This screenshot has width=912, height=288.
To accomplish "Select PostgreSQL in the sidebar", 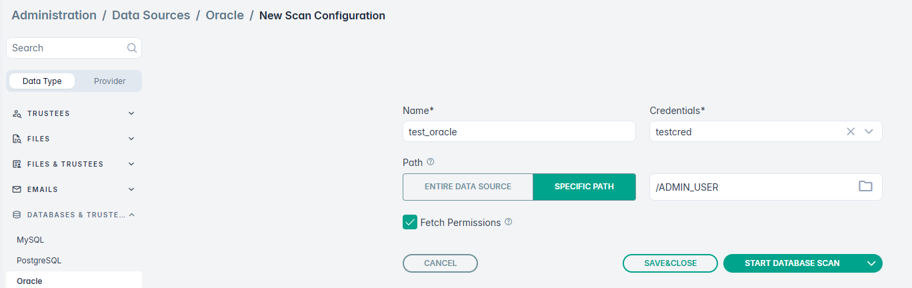I will click(x=39, y=261).
